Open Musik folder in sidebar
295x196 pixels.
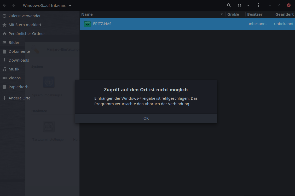tap(14, 69)
